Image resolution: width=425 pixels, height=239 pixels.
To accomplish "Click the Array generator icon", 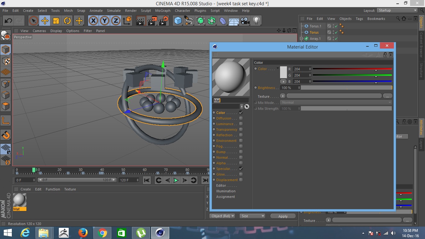I will pyautogui.click(x=212, y=21).
